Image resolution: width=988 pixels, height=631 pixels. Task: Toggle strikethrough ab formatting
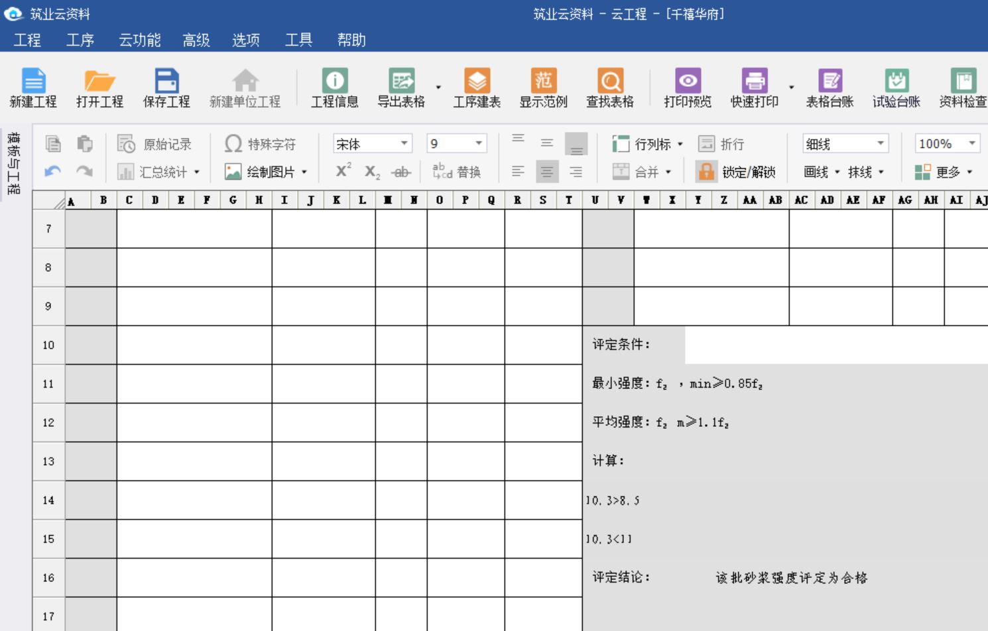401,172
